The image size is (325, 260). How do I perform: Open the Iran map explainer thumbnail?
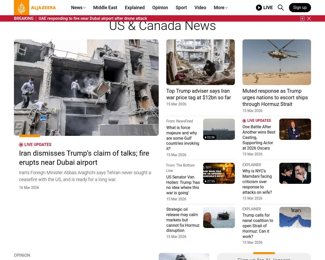tap(295, 217)
